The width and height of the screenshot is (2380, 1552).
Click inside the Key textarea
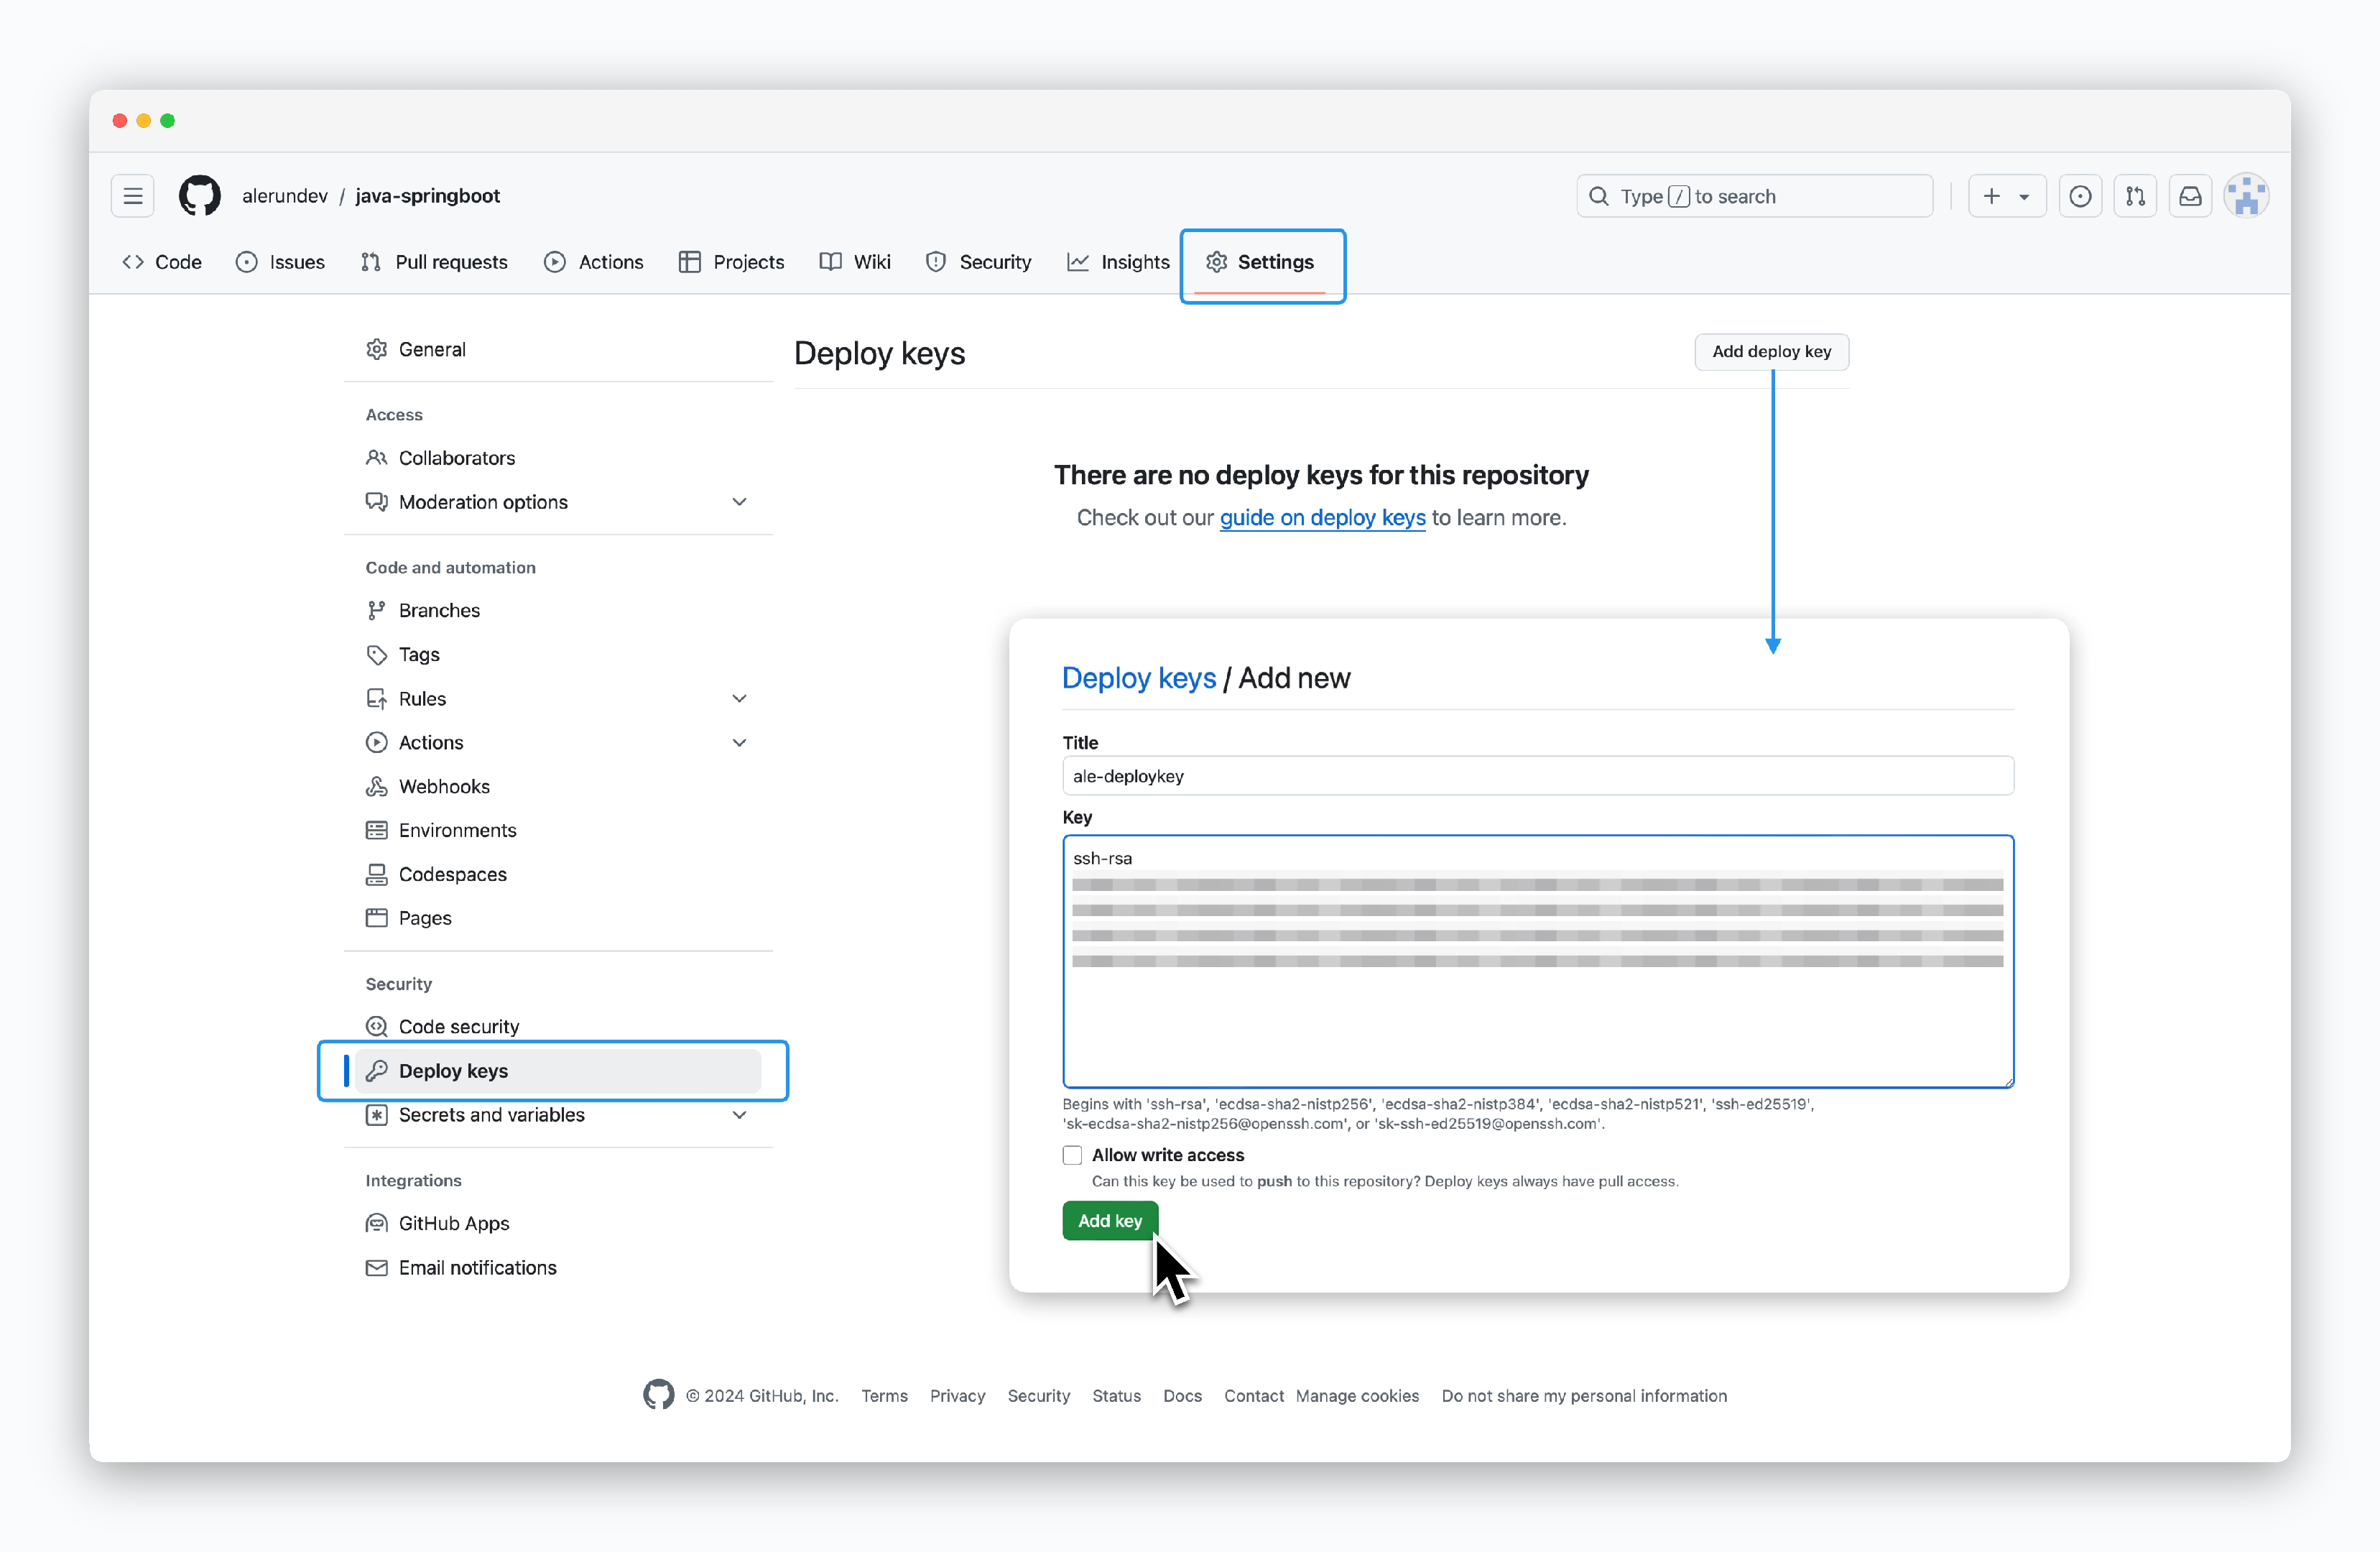click(x=1538, y=961)
